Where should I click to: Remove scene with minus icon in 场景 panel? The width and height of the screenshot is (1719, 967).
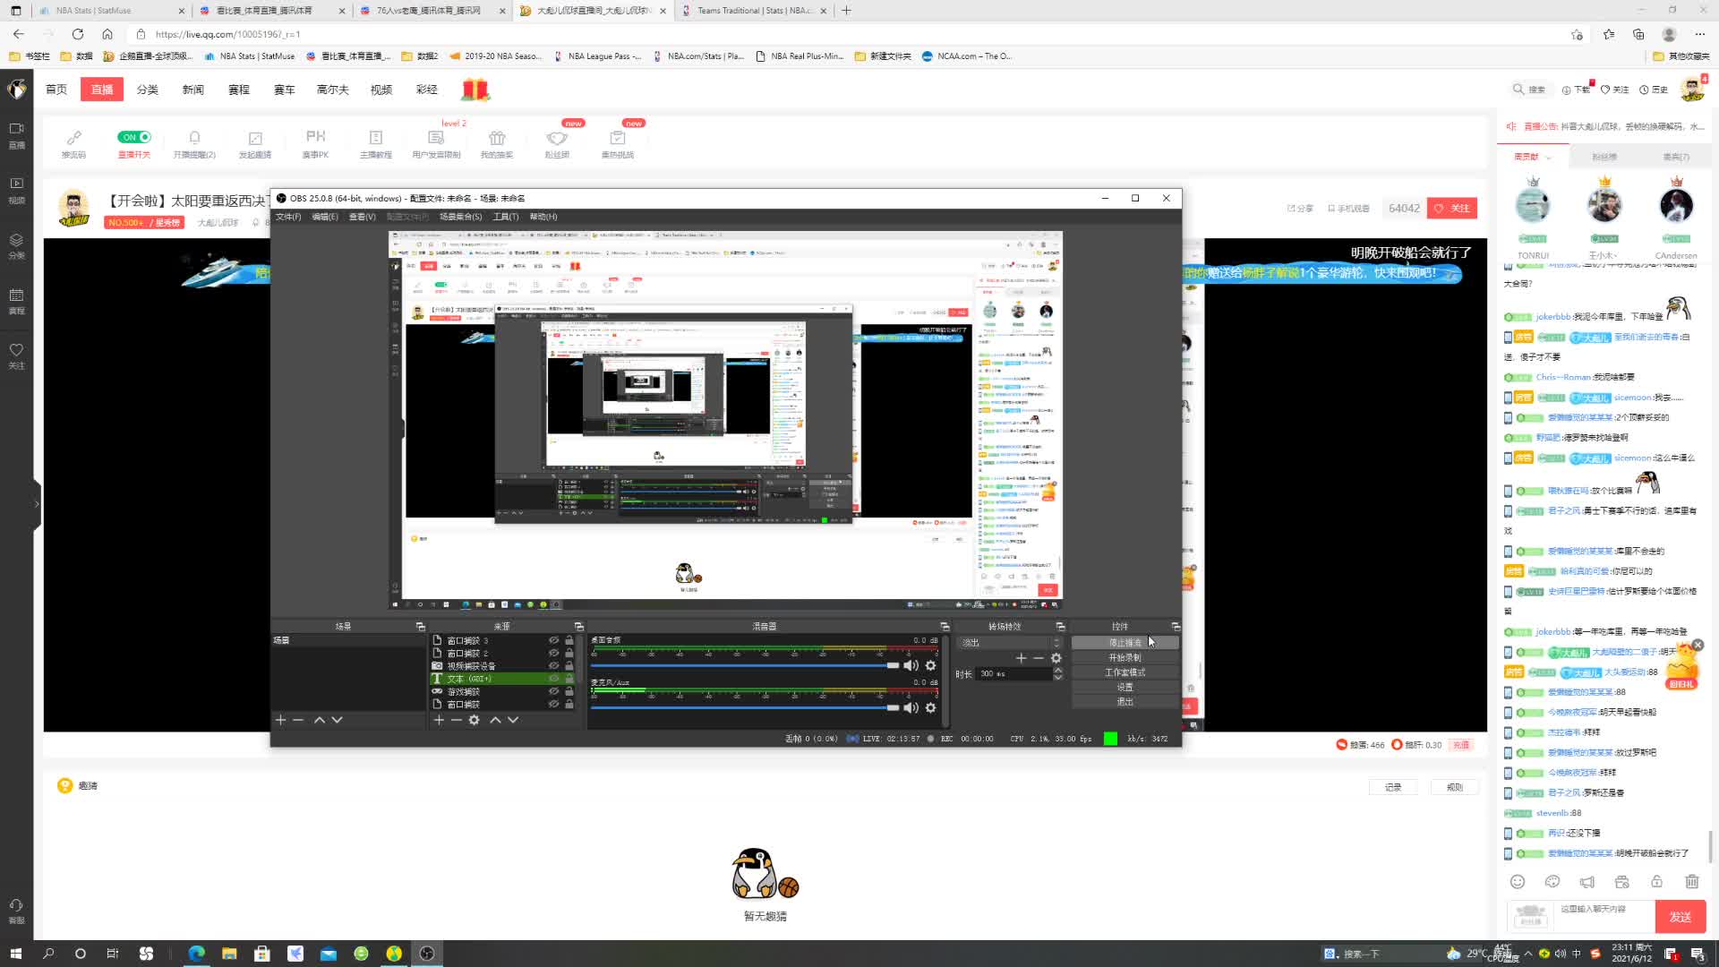298,720
